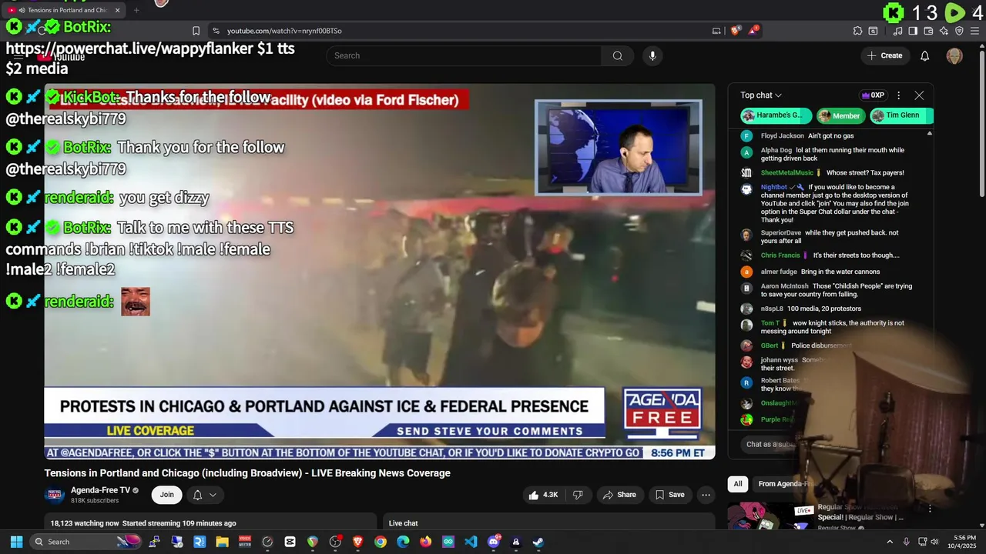Expand the Top chat dropdown
986x554 pixels.
[x=761, y=95]
